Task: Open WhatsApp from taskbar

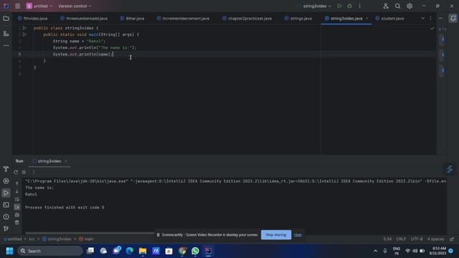Action: pos(195,251)
